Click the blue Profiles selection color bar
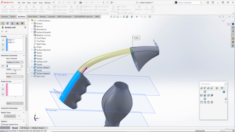Image resolution: width=235 pixels, height=132 pixels. (7, 45)
